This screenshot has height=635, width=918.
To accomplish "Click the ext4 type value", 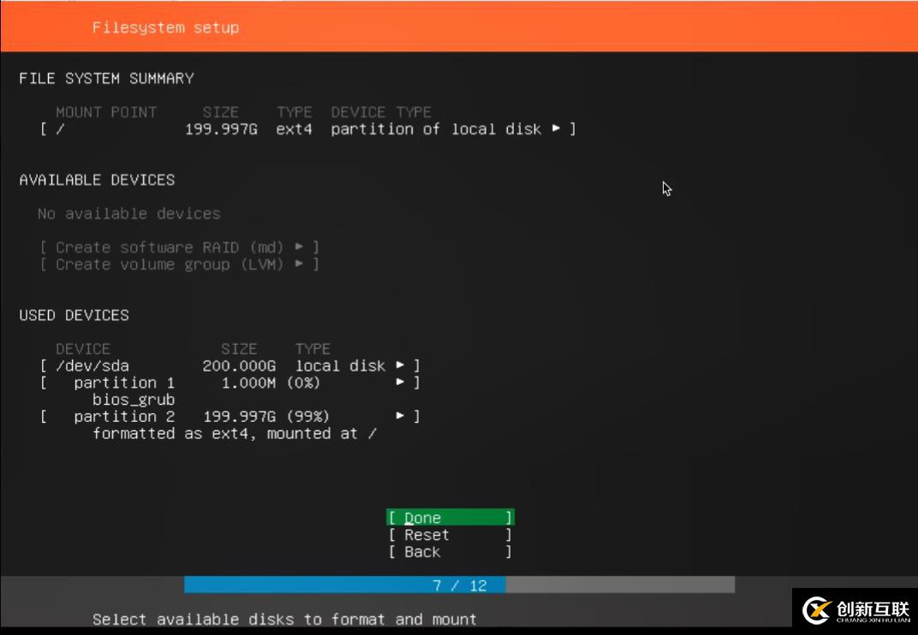I will (x=294, y=129).
